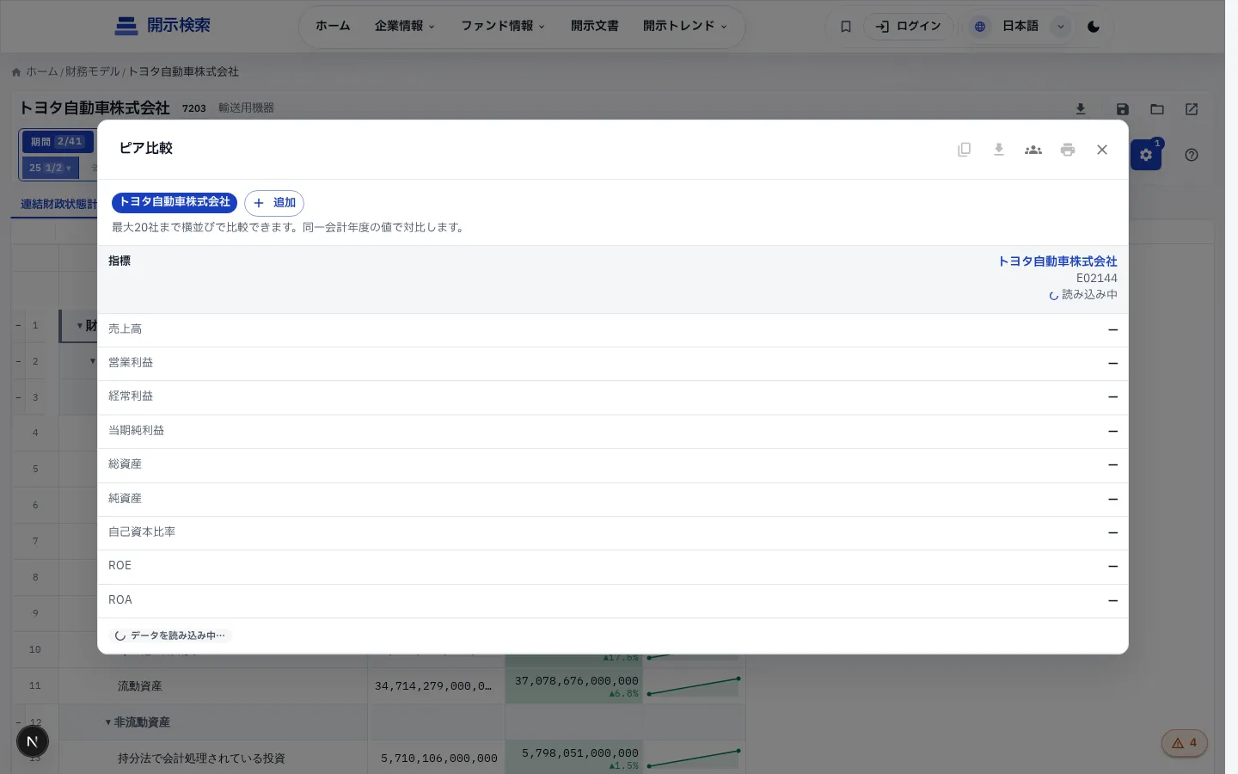Click the 追加 button to add a peer
Screen dimensions: 1238x774
(x=274, y=203)
